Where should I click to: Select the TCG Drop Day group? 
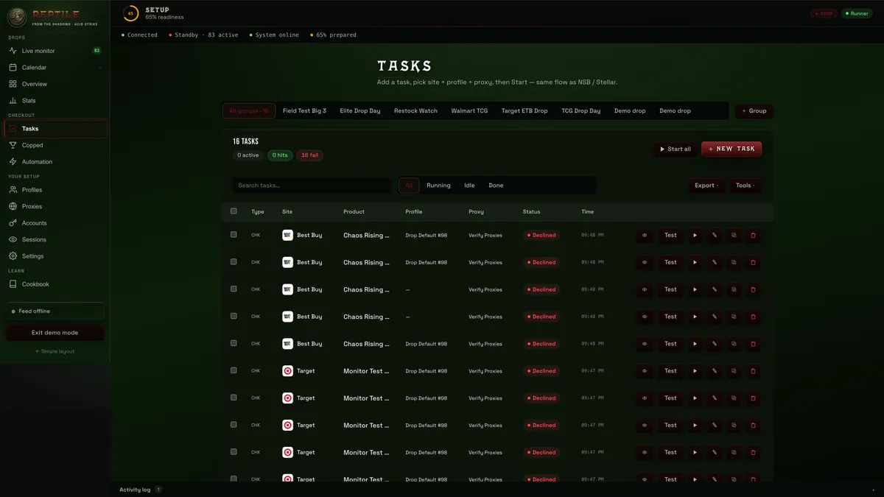tap(581, 111)
